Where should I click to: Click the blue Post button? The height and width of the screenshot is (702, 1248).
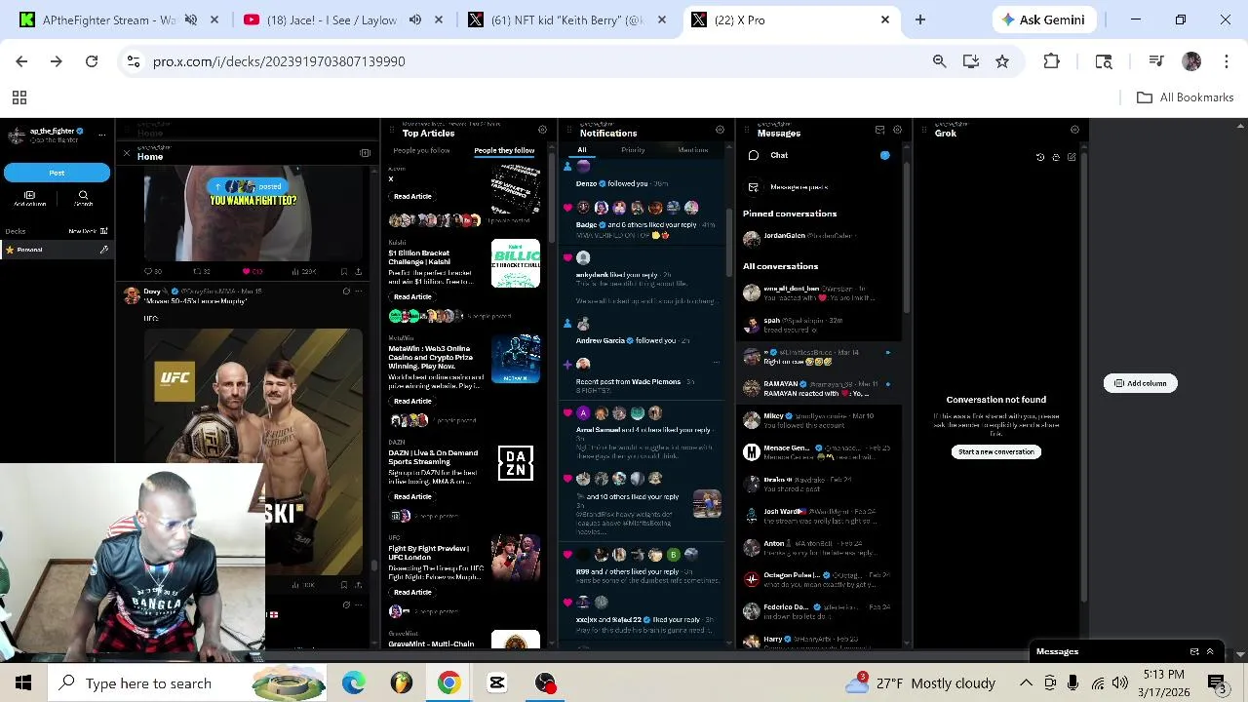point(57,173)
